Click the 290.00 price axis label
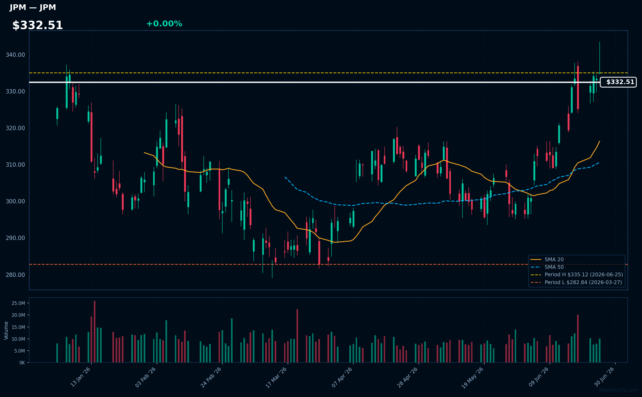 15,238
